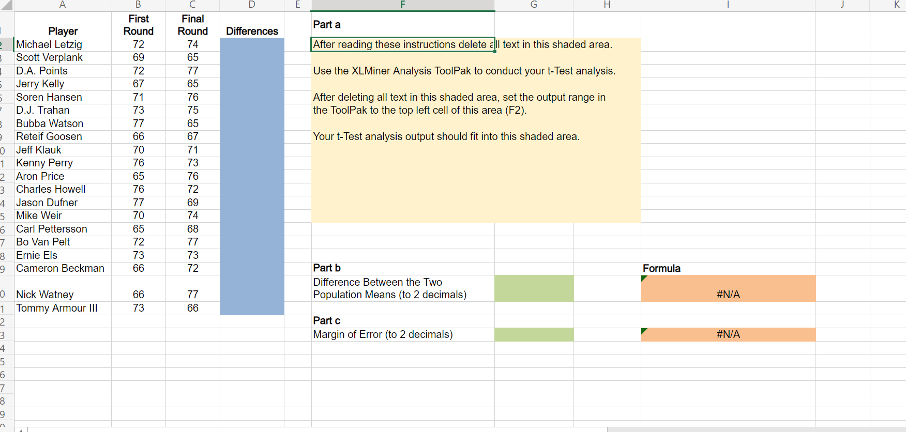Click the 'First Round' header cell
This screenshot has height=432, width=906.
coord(139,25)
